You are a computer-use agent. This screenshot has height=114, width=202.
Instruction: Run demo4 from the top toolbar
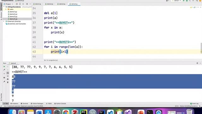[x=184, y=1]
